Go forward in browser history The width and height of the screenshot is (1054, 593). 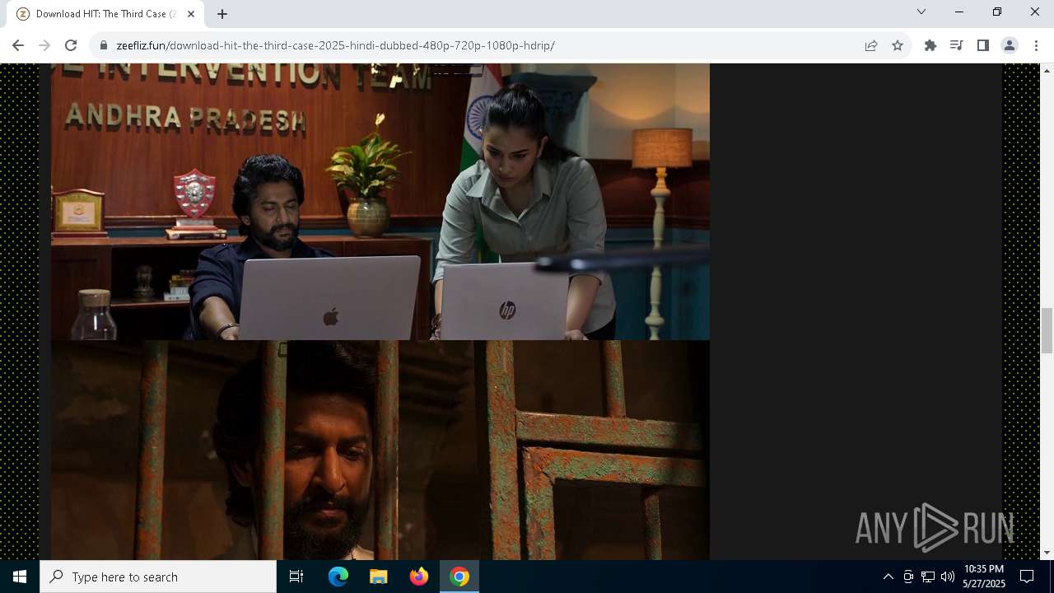tap(44, 45)
